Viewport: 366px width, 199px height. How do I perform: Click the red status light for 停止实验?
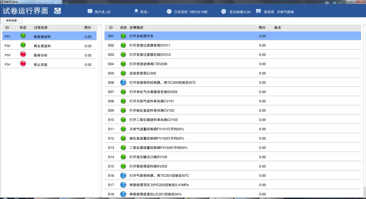click(x=23, y=64)
